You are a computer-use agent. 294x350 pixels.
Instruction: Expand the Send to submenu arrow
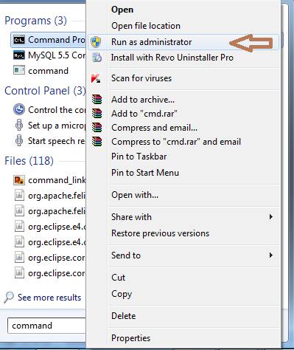pyautogui.click(x=270, y=255)
